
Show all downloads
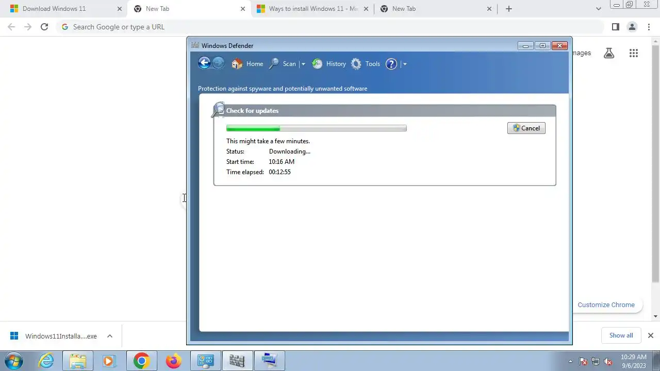(621, 335)
